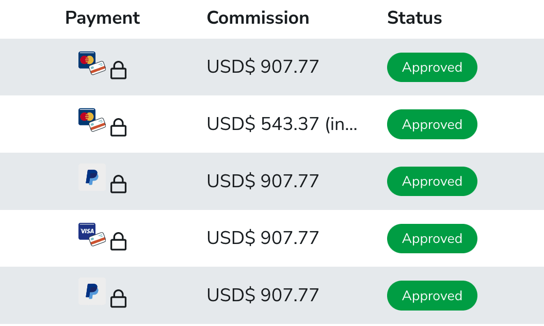Viewport: 544px width, 326px height.
Task: Click the lock icon in third row
Action: [119, 184]
